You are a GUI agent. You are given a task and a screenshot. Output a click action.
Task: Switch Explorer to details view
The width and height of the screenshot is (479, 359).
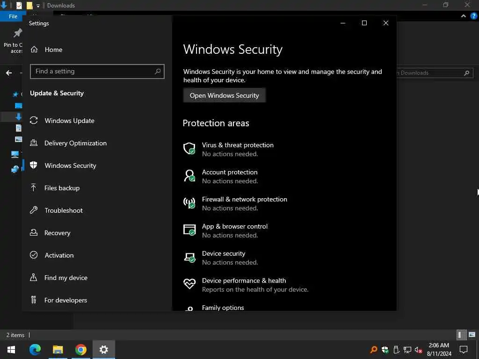pos(460,335)
